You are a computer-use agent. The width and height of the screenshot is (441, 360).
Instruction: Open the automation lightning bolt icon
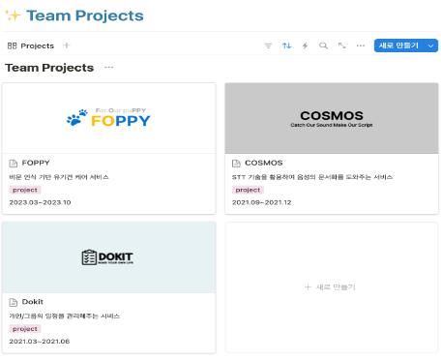pos(305,45)
